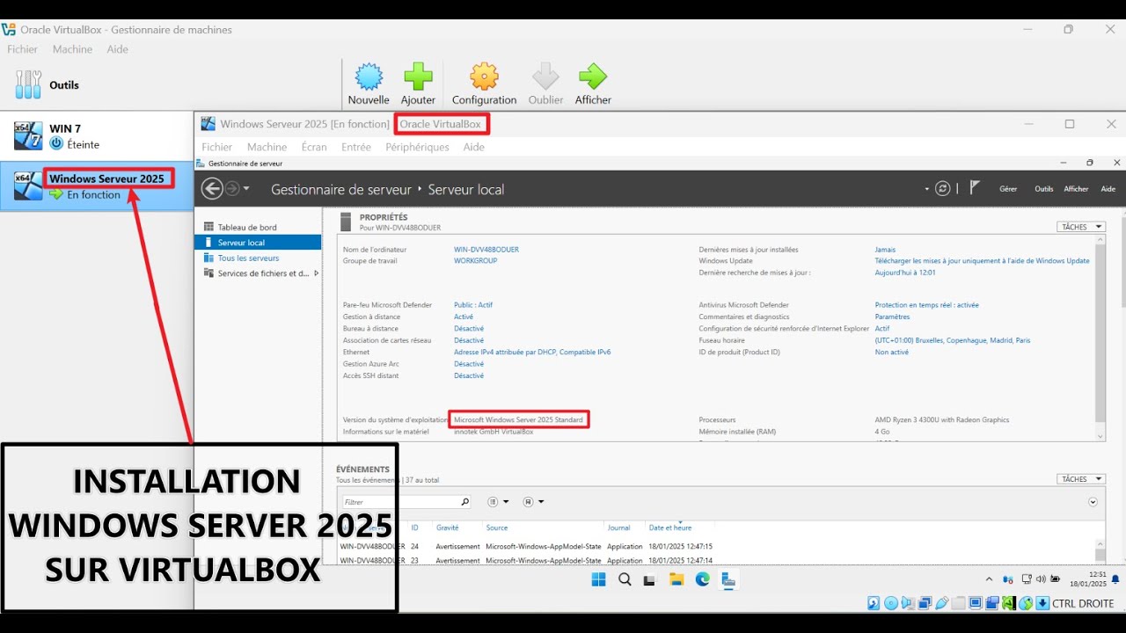Open Aide menu in VirtualBox manager

[117, 49]
